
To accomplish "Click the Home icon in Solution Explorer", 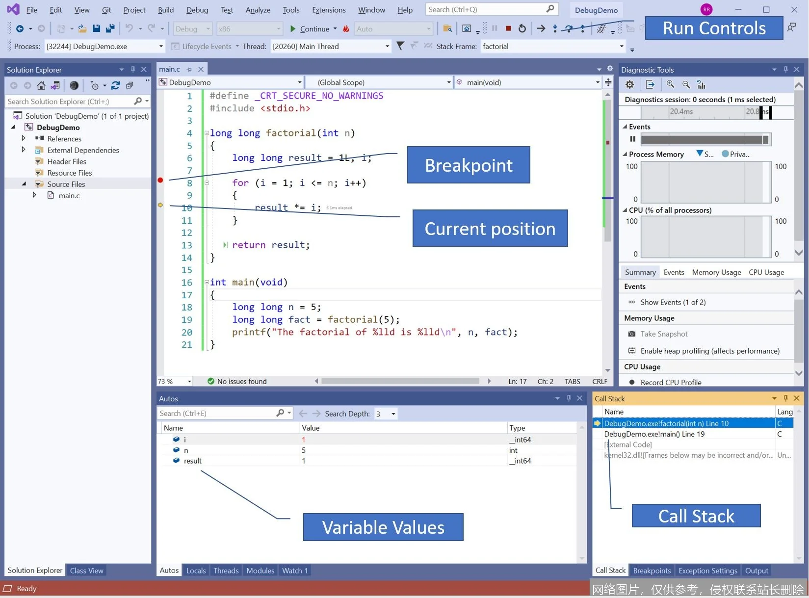I will click(x=41, y=85).
